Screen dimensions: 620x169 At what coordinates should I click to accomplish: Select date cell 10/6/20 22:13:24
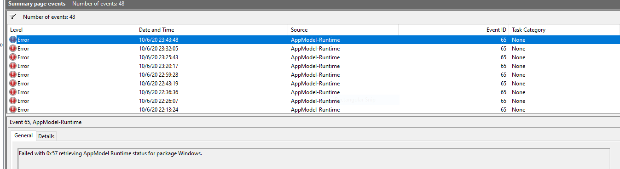tap(158, 110)
